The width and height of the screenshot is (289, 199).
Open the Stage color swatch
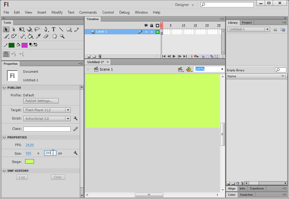(x=30, y=161)
